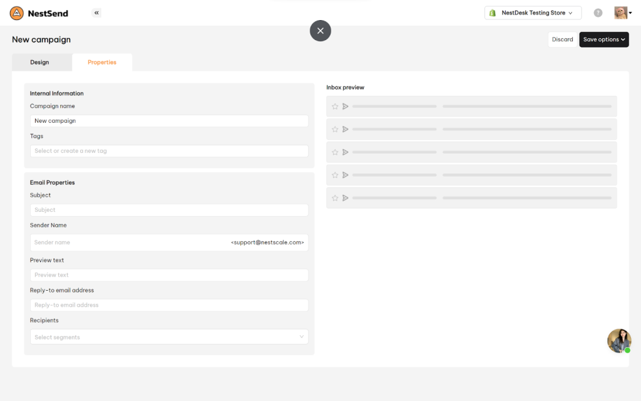641x401 pixels.
Task: Open the user profile avatar menu
Action: pyautogui.click(x=623, y=13)
